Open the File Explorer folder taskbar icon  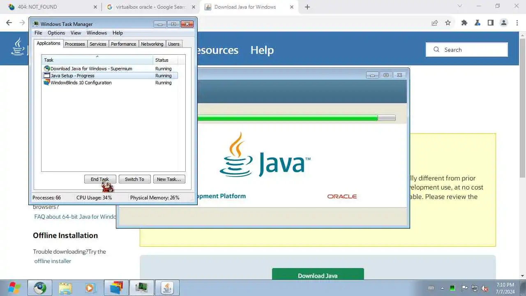point(65,288)
